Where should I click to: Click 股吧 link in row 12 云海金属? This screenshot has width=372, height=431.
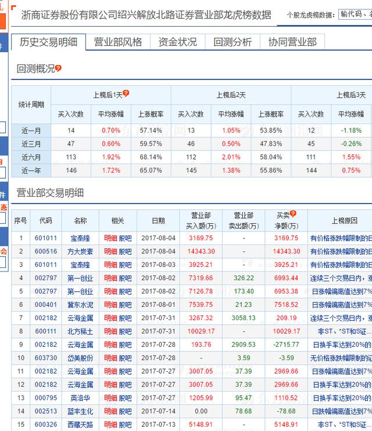coord(125,385)
